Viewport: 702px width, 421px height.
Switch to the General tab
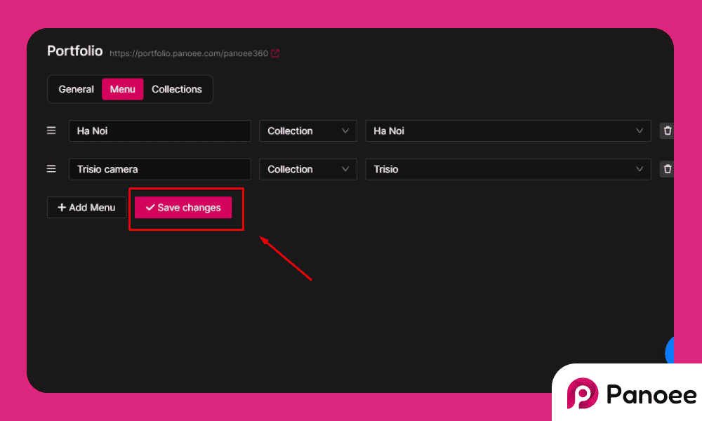coord(76,89)
